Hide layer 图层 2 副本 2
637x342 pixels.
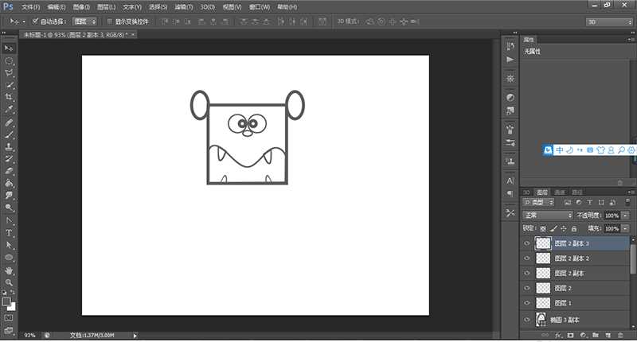click(x=526, y=258)
